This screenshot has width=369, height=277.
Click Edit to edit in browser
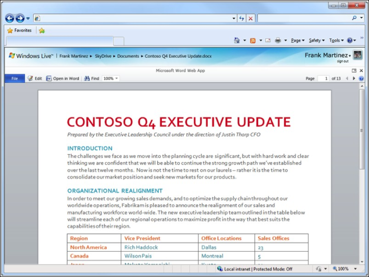tap(35, 78)
